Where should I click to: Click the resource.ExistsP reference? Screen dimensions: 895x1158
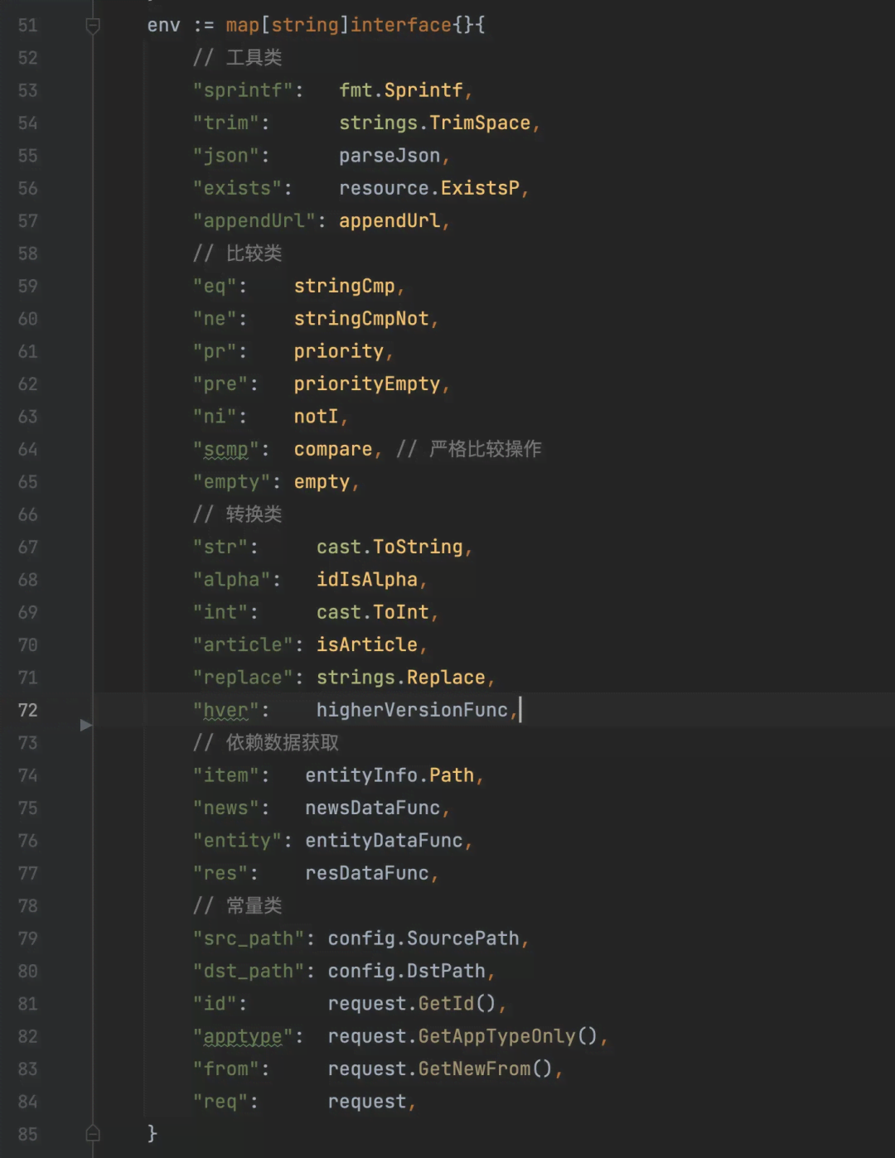(x=428, y=188)
